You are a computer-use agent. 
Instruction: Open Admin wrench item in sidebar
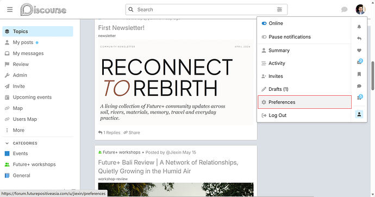pos(38,75)
